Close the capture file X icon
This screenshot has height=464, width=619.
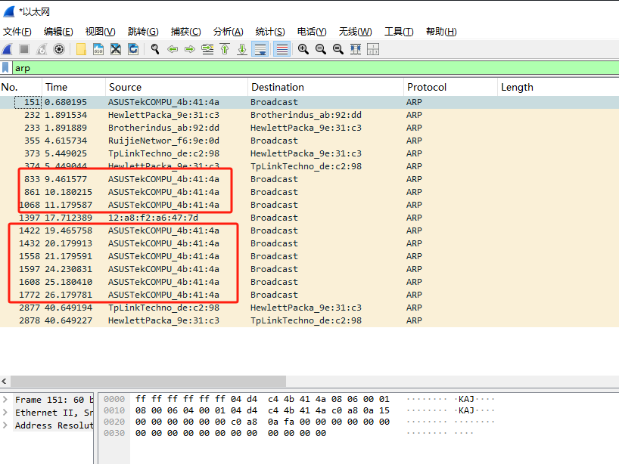(x=116, y=49)
